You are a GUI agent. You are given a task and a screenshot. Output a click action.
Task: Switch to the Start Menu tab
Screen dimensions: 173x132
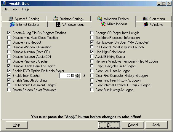[154, 19]
